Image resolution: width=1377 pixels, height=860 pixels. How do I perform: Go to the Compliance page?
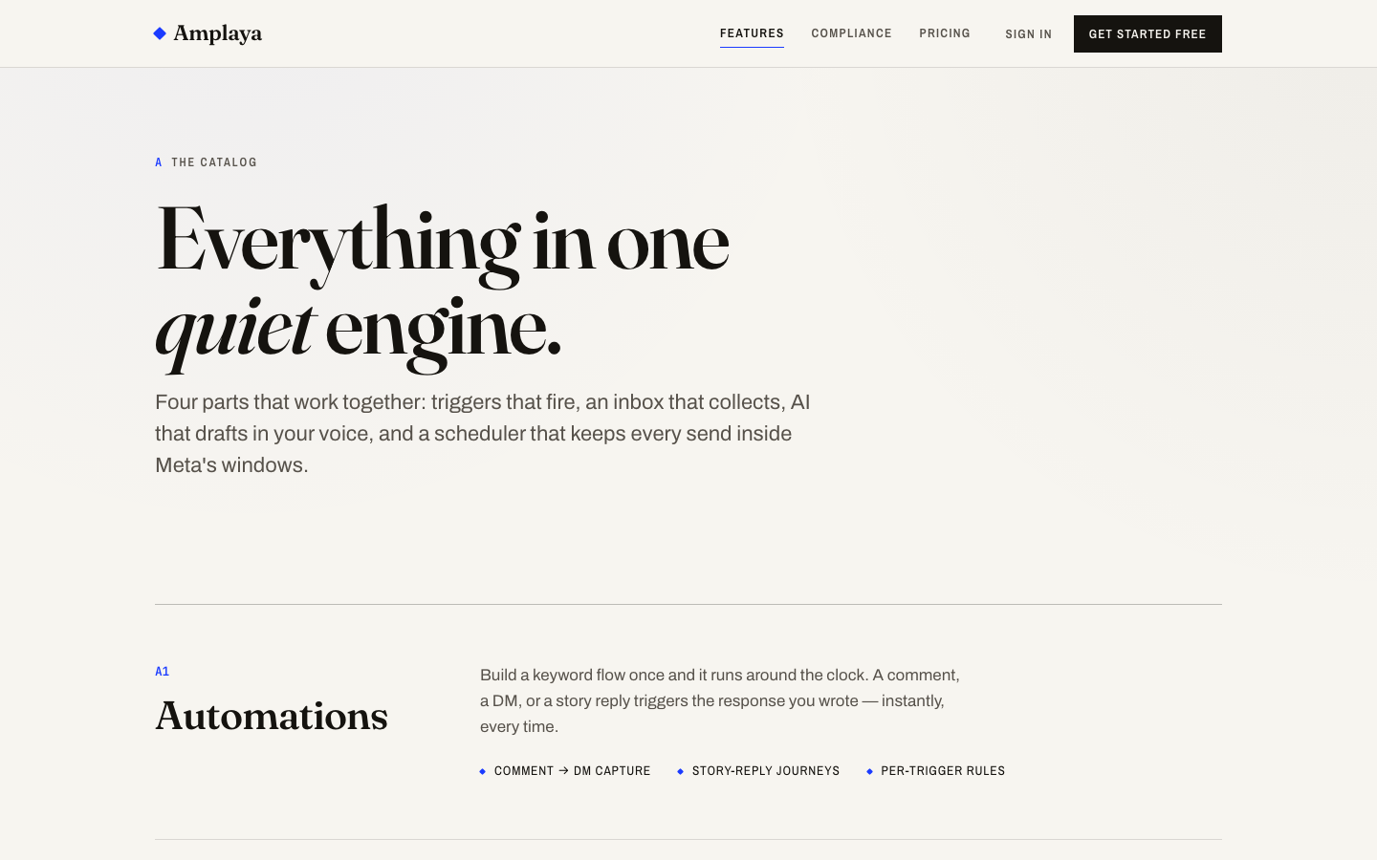pyautogui.click(x=851, y=33)
